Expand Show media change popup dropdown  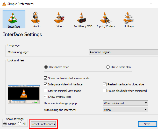125,103
